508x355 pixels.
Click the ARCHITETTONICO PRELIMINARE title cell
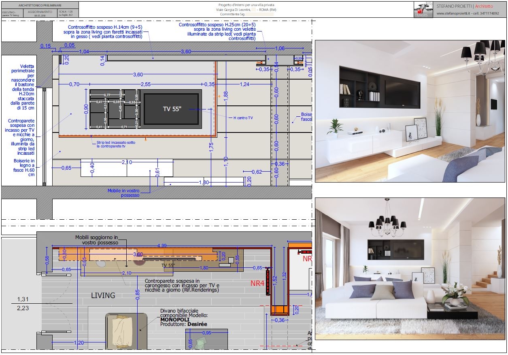pyautogui.click(x=40, y=6)
